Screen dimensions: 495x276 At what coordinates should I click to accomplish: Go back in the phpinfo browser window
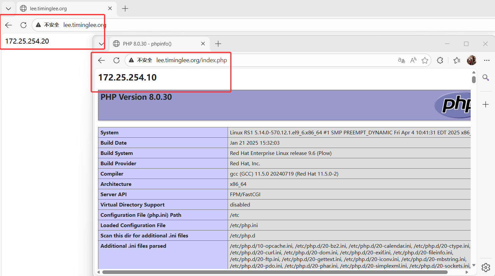[x=102, y=60]
